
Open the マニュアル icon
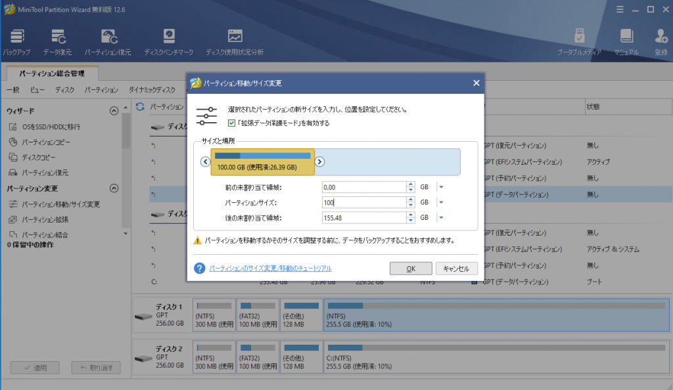point(626,42)
